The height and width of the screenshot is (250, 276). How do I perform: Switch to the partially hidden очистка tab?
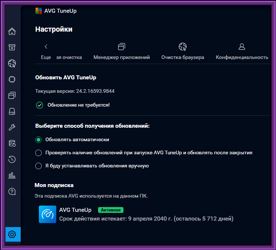coord(69,57)
